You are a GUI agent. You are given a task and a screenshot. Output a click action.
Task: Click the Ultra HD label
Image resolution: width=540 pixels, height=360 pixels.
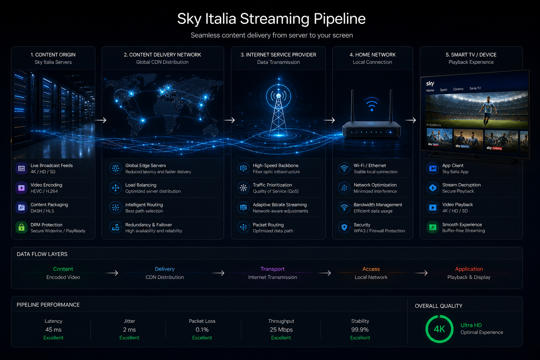tap(471, 325)
